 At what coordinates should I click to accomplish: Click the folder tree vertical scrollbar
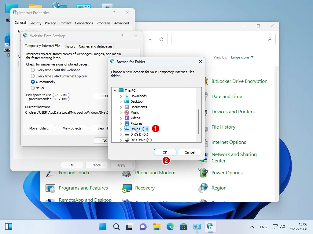pos(199,122)
